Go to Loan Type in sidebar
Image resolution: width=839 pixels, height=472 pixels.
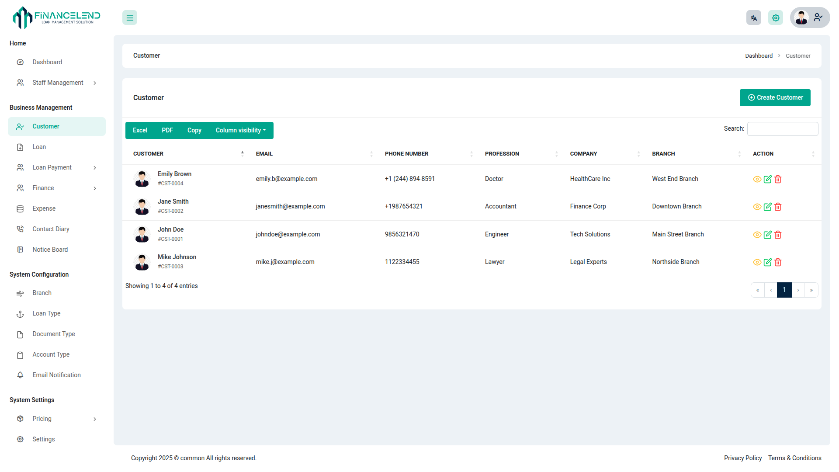tap(46, 313)
